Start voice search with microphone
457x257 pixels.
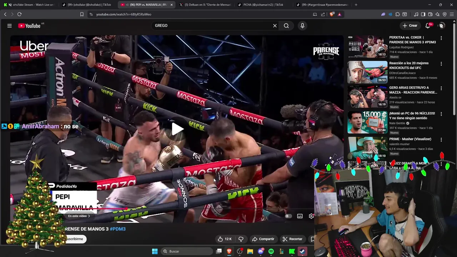point(302,26)
